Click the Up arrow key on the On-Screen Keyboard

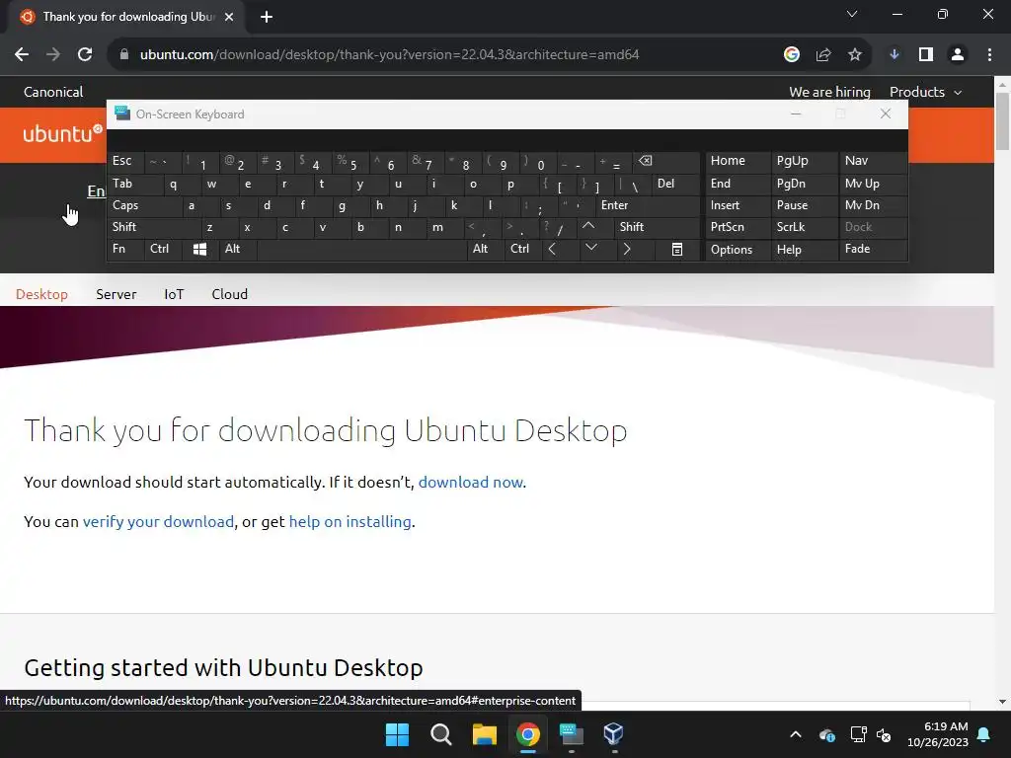594,227
